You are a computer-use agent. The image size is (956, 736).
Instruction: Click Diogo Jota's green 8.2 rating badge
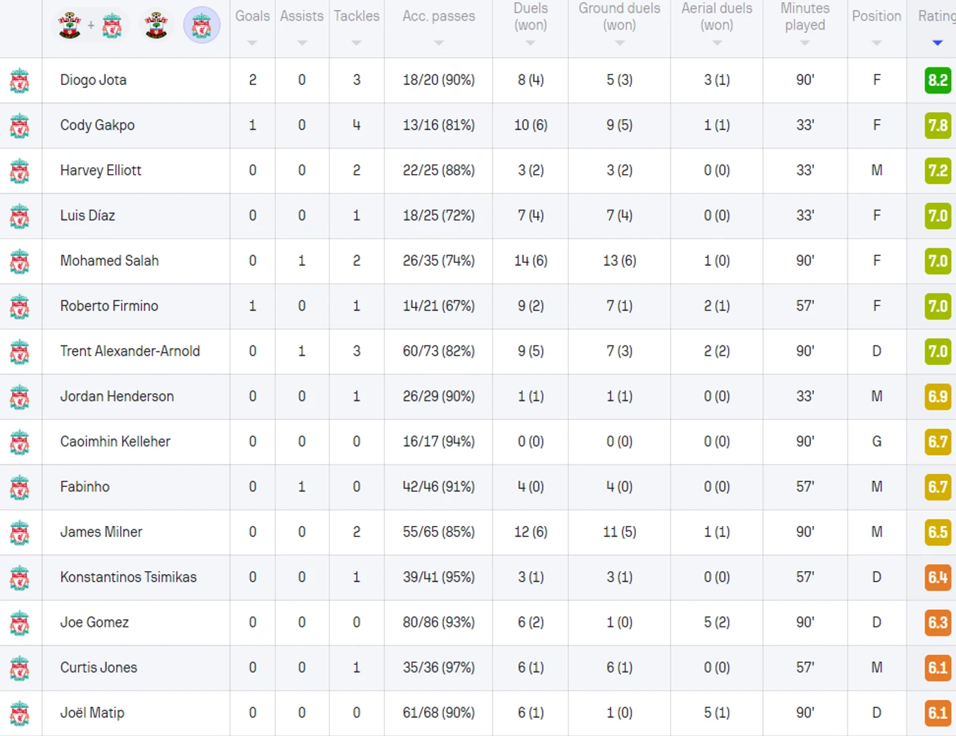click(938, 80)
